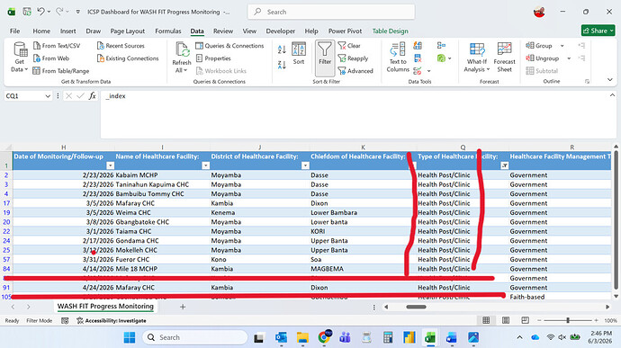The width and height of the screenshot is (621, 348).
Task: Open Windows Start menu
Action: 130,337
